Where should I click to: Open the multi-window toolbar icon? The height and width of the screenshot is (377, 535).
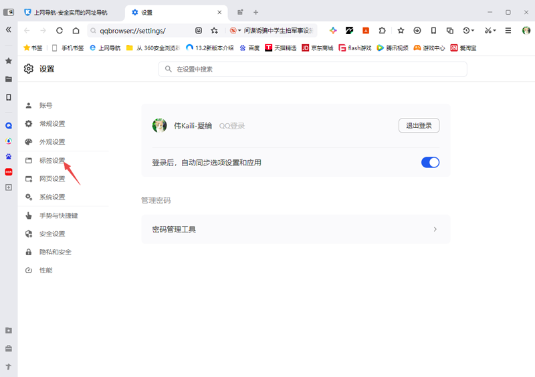[x=449, y=31]
